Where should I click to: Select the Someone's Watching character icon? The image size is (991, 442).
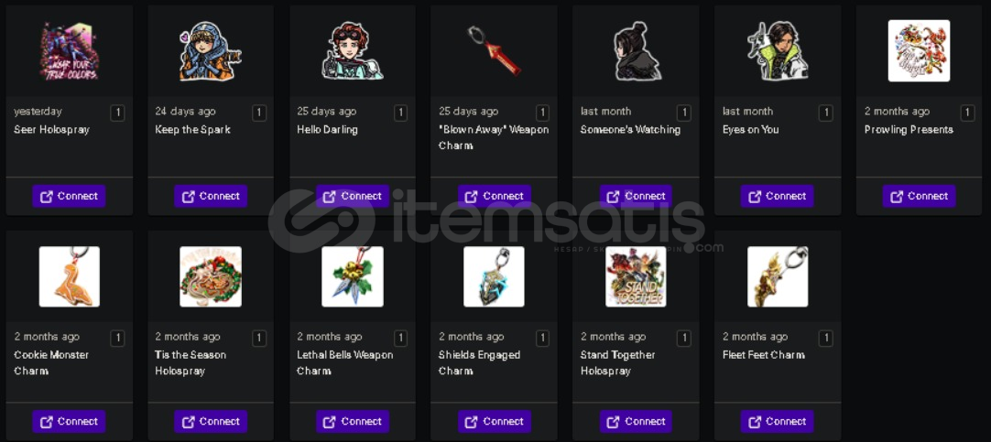pyautogui.click(x=636, y=51)
